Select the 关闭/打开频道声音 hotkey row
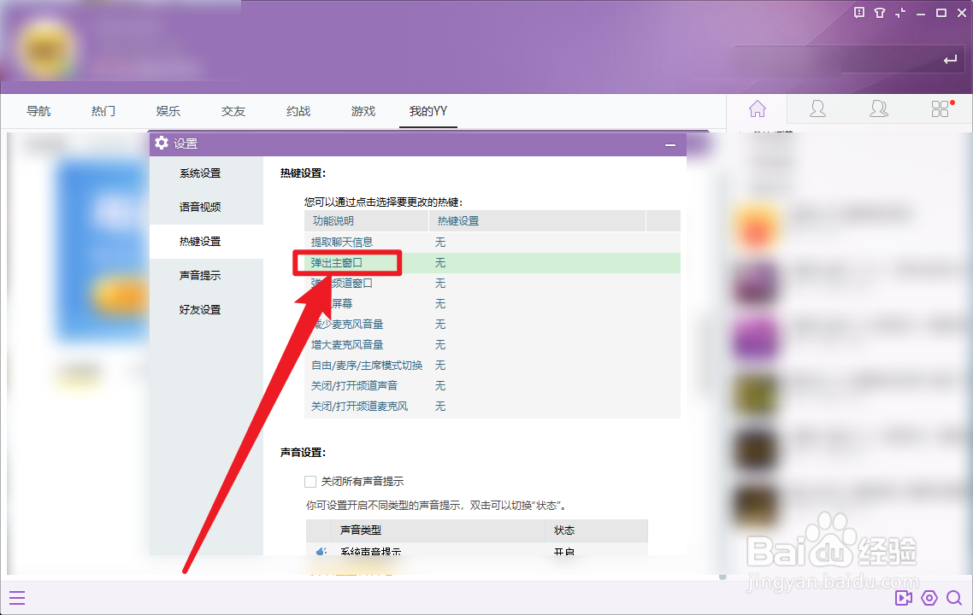973x615 pixels. (x=492, y=385)
